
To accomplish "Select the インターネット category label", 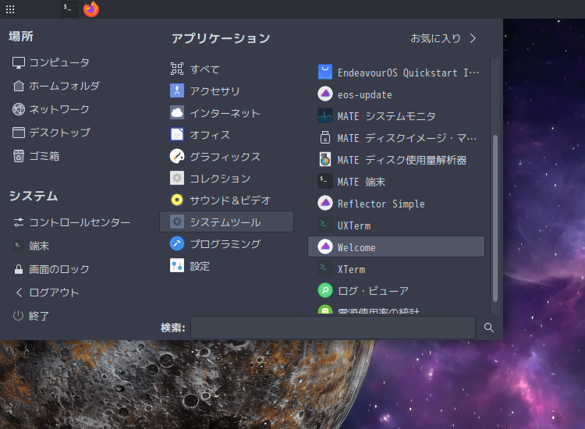I will [x=225, y=113].
